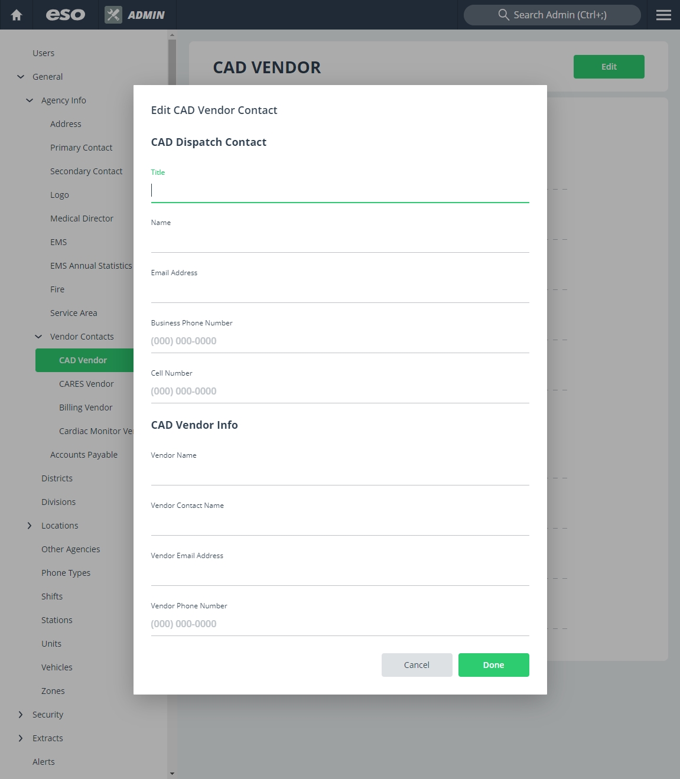Open the hamburger menu
Screen dimensions: 680x779
(663, 15)
